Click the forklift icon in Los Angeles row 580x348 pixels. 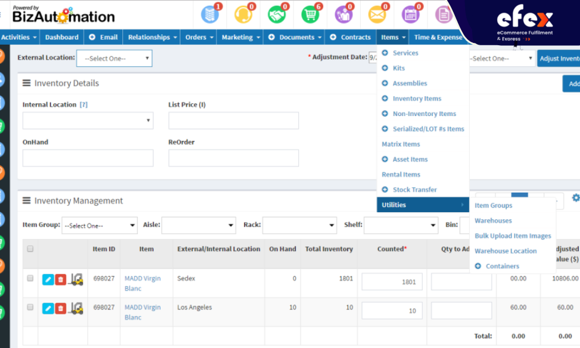coord(77,308)
